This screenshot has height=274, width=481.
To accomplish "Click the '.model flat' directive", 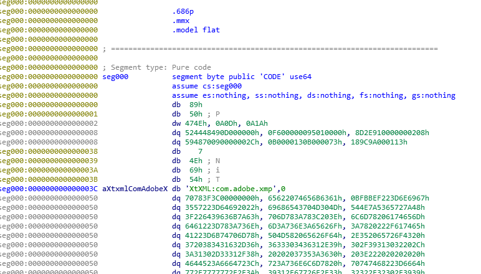I will tap(196, 30).
